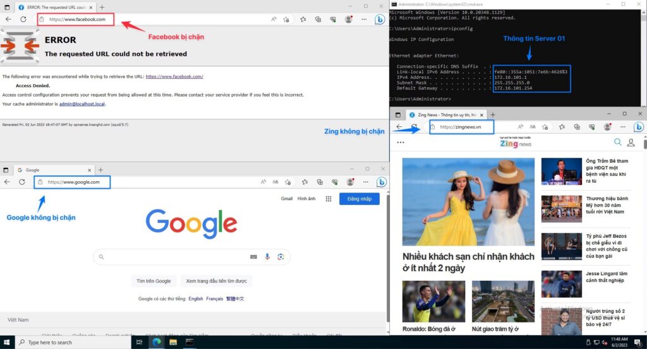Open the profile avatar in the Facebook window

point(349,20)
